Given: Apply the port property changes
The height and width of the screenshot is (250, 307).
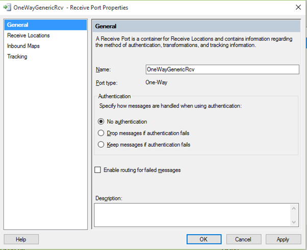Looking at the screenshot, I should coord(283,239).
